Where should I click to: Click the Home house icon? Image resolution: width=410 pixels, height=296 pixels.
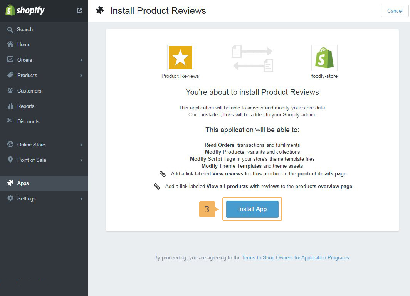[10, 44]
